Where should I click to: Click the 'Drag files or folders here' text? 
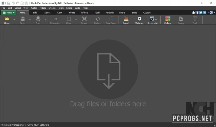click(108, 104)
